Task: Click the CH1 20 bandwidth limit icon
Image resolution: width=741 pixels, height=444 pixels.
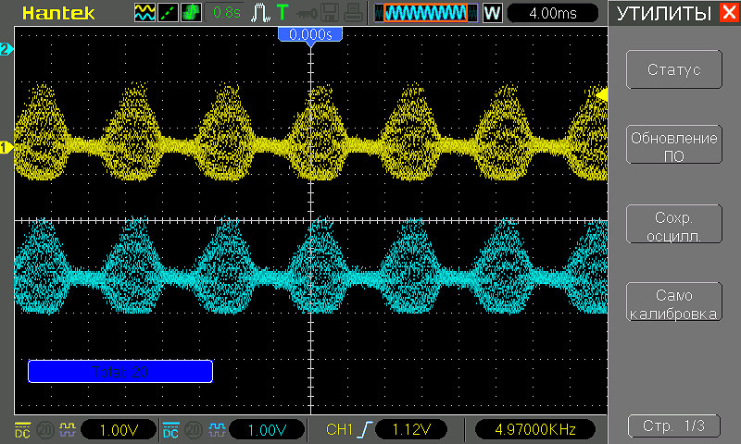Action: point(45,430)
